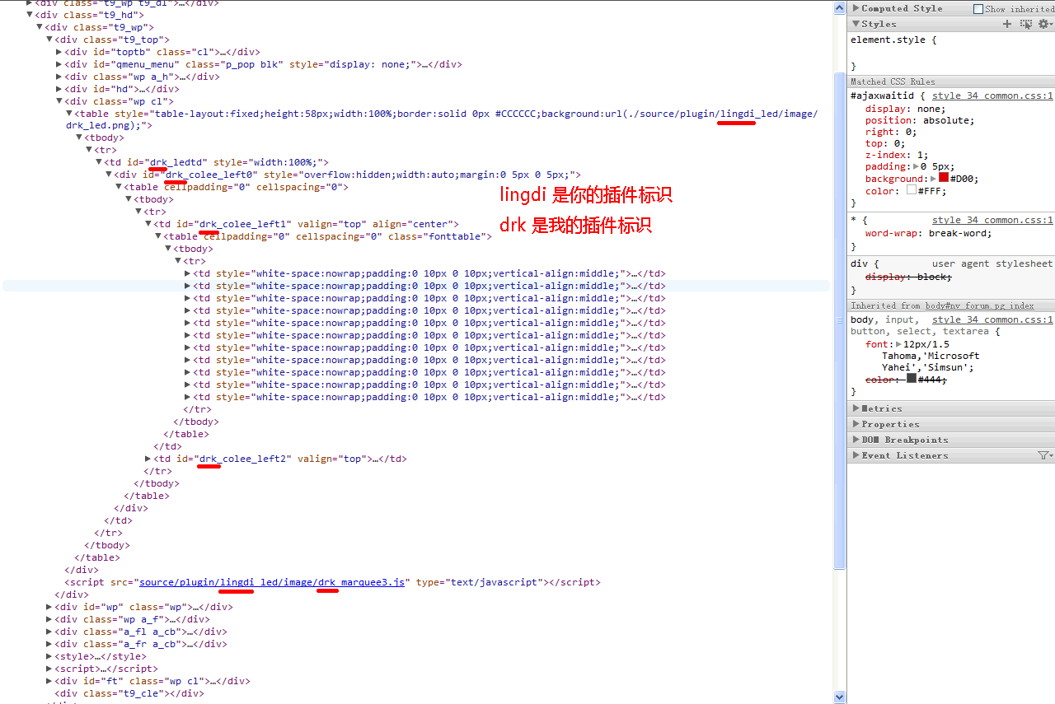Expand the Computed Style section
This screenshot has height=704, width=1055.
856,8
